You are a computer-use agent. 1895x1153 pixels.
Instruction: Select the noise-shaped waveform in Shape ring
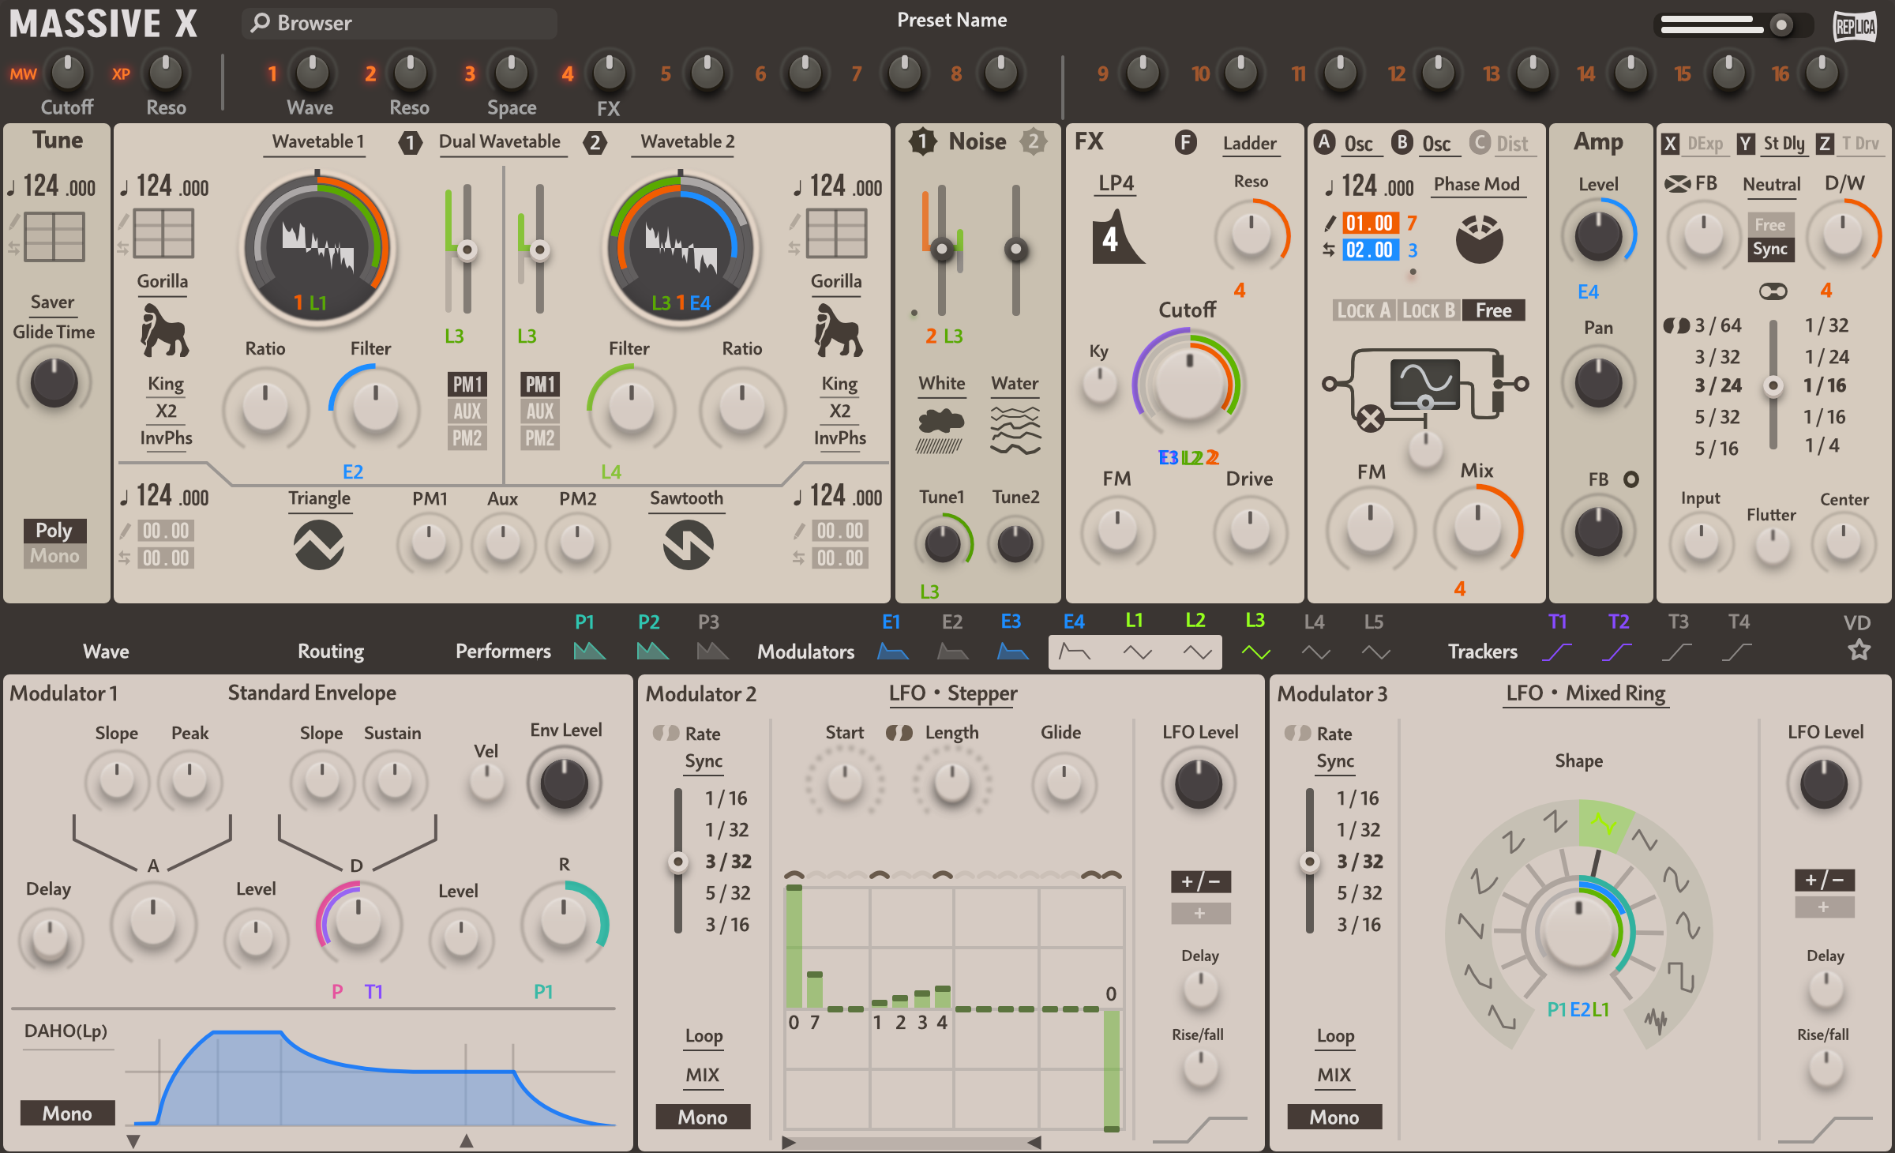1656,1020
